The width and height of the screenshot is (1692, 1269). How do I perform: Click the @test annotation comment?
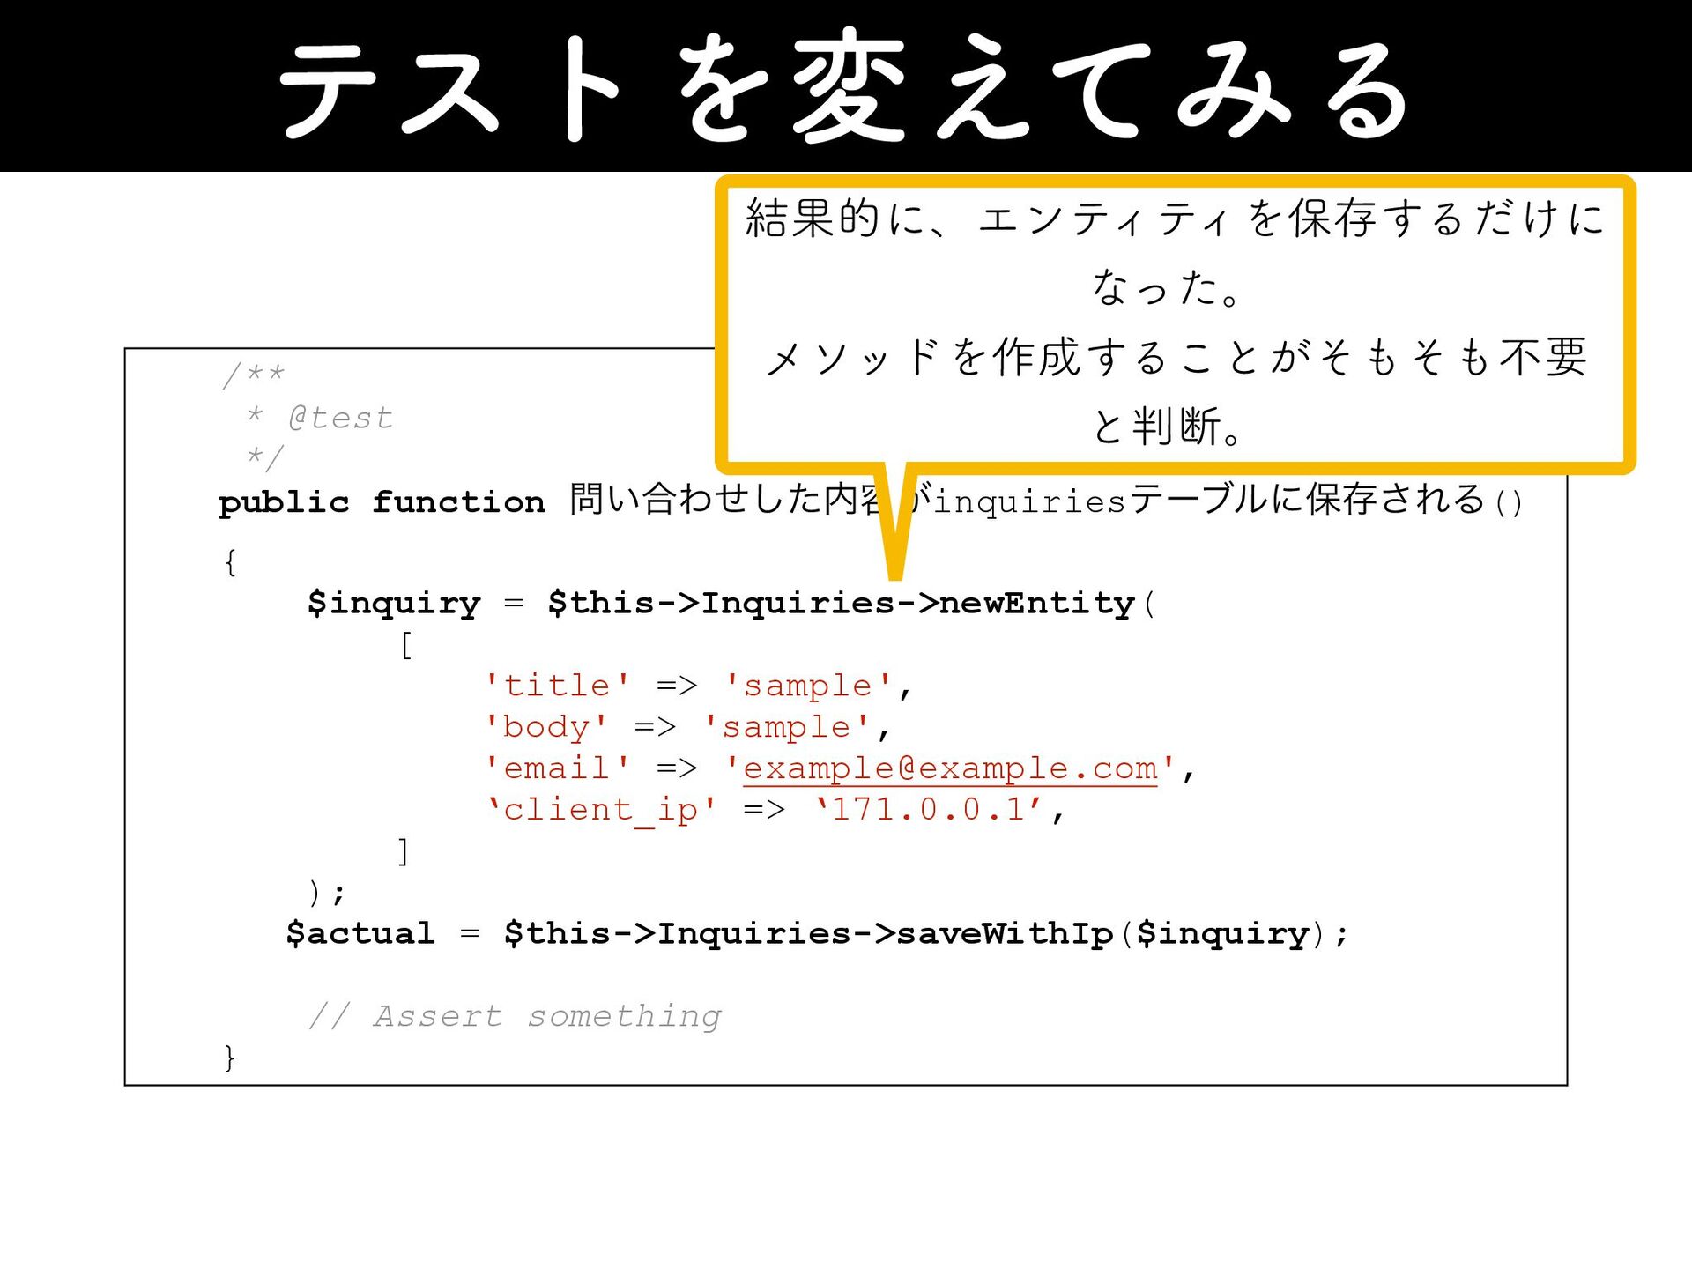pyautogui.click(x=339, y=418)
